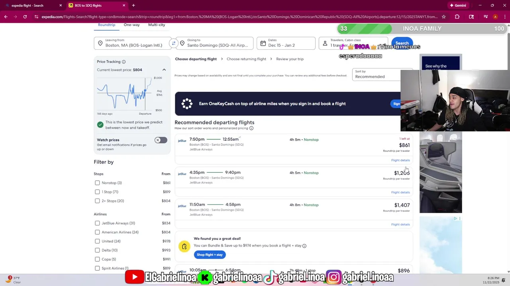
Task: Click the yellow bundle deal icon
Action: 184,247
